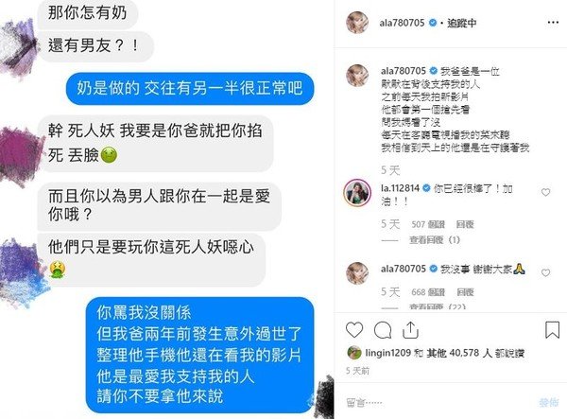Save post with the bookmark icon

(553, 330)
